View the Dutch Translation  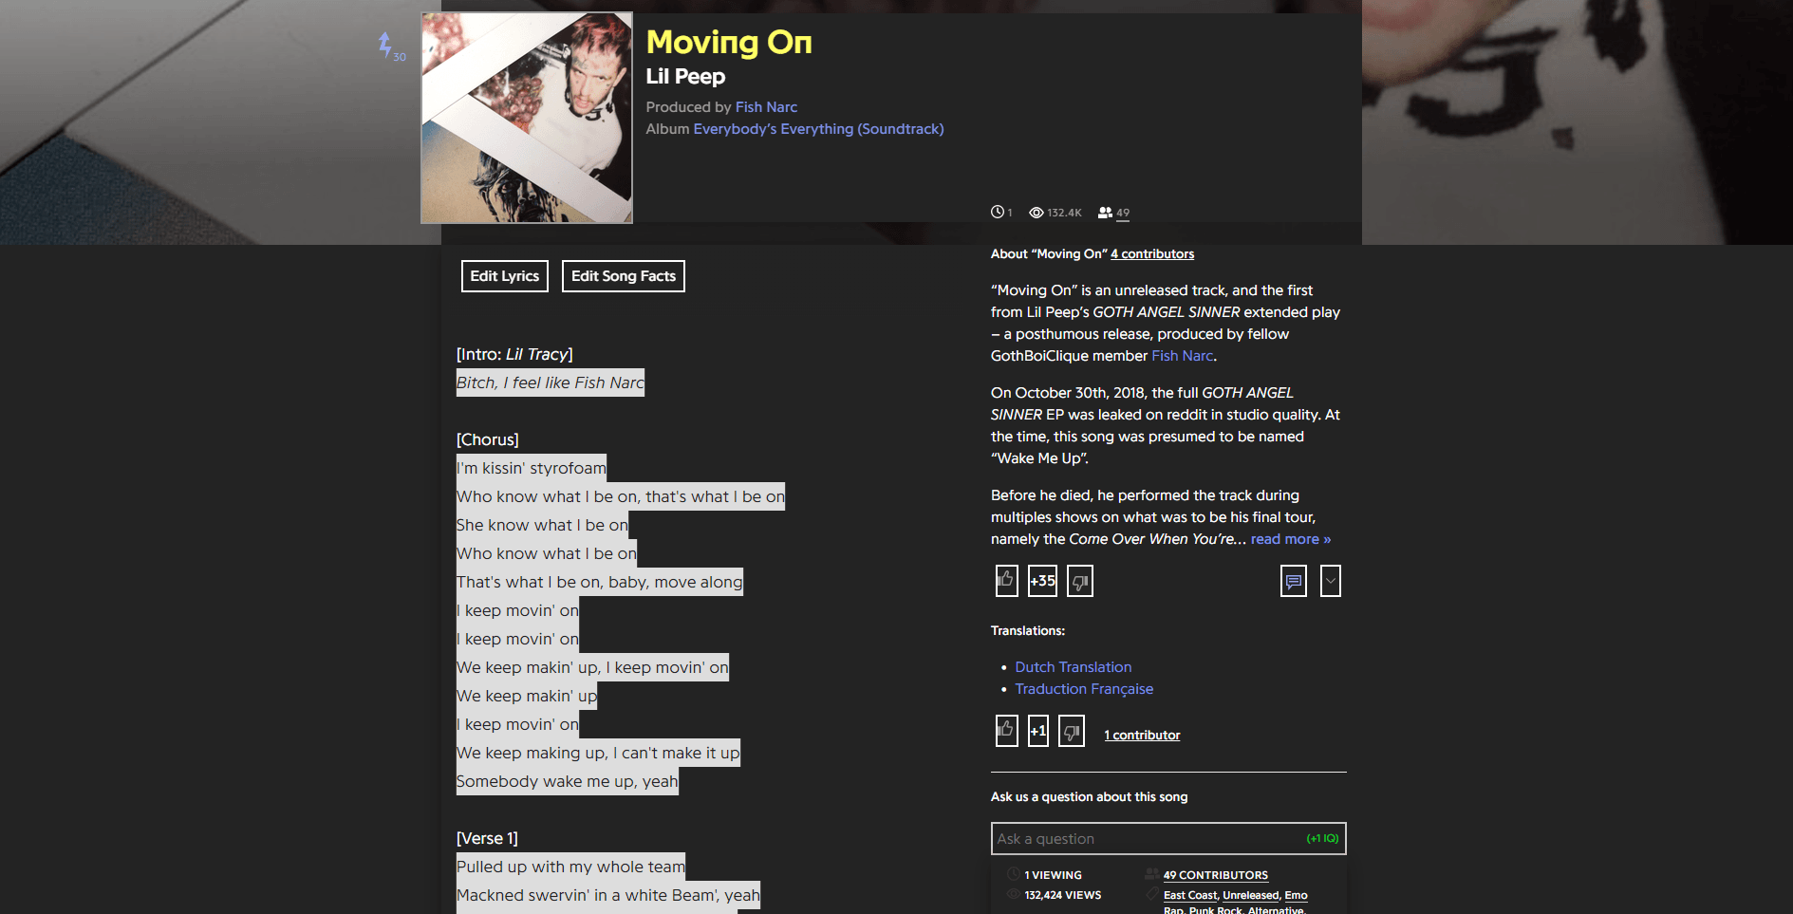1073,666
